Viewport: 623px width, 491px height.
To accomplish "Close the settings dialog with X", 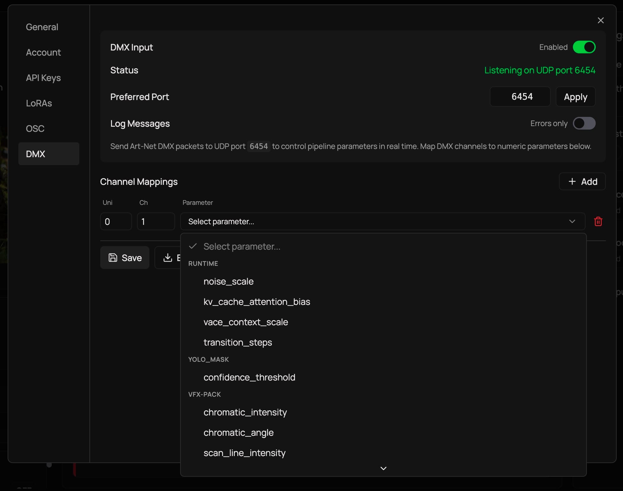I will tap(600, 20).
